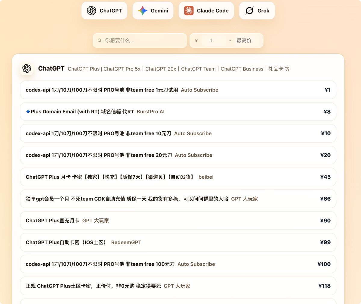Click the minimum price field showing 1
Image resolution: width=361 pixels, height=304 pixels.
[x=214, y=40]
